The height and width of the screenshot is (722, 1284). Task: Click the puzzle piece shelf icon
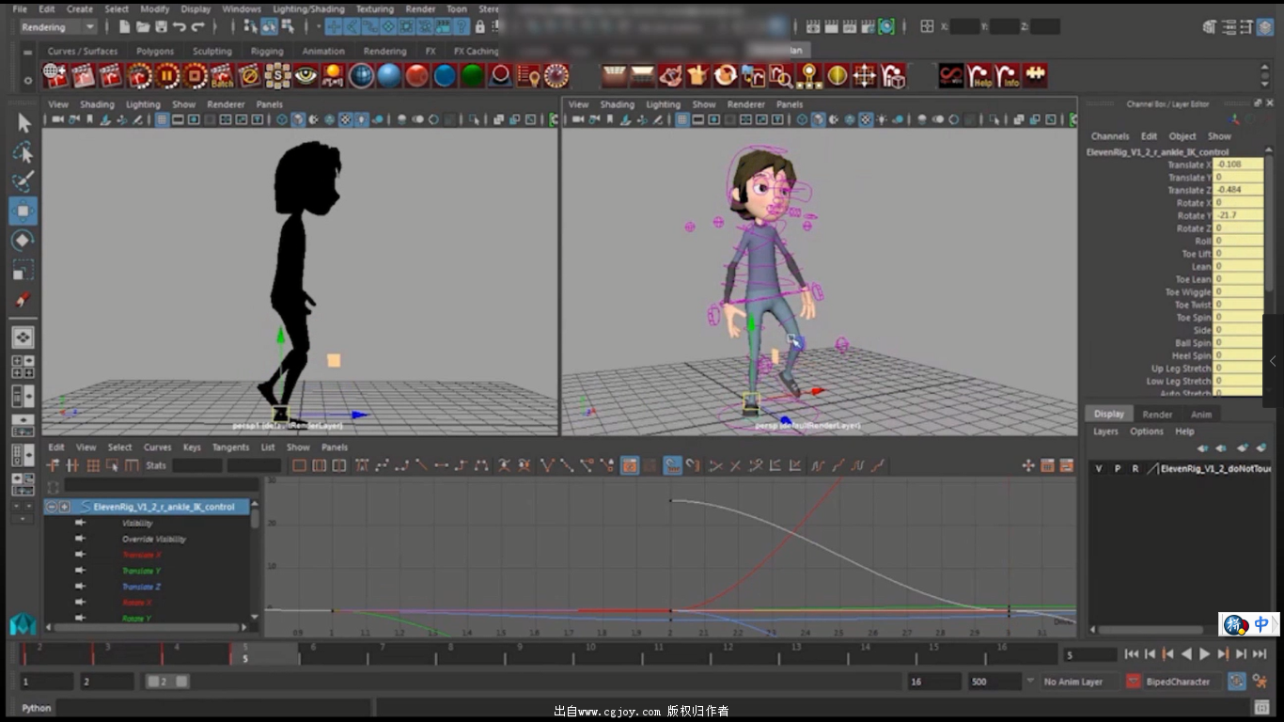coord(1035,75)
